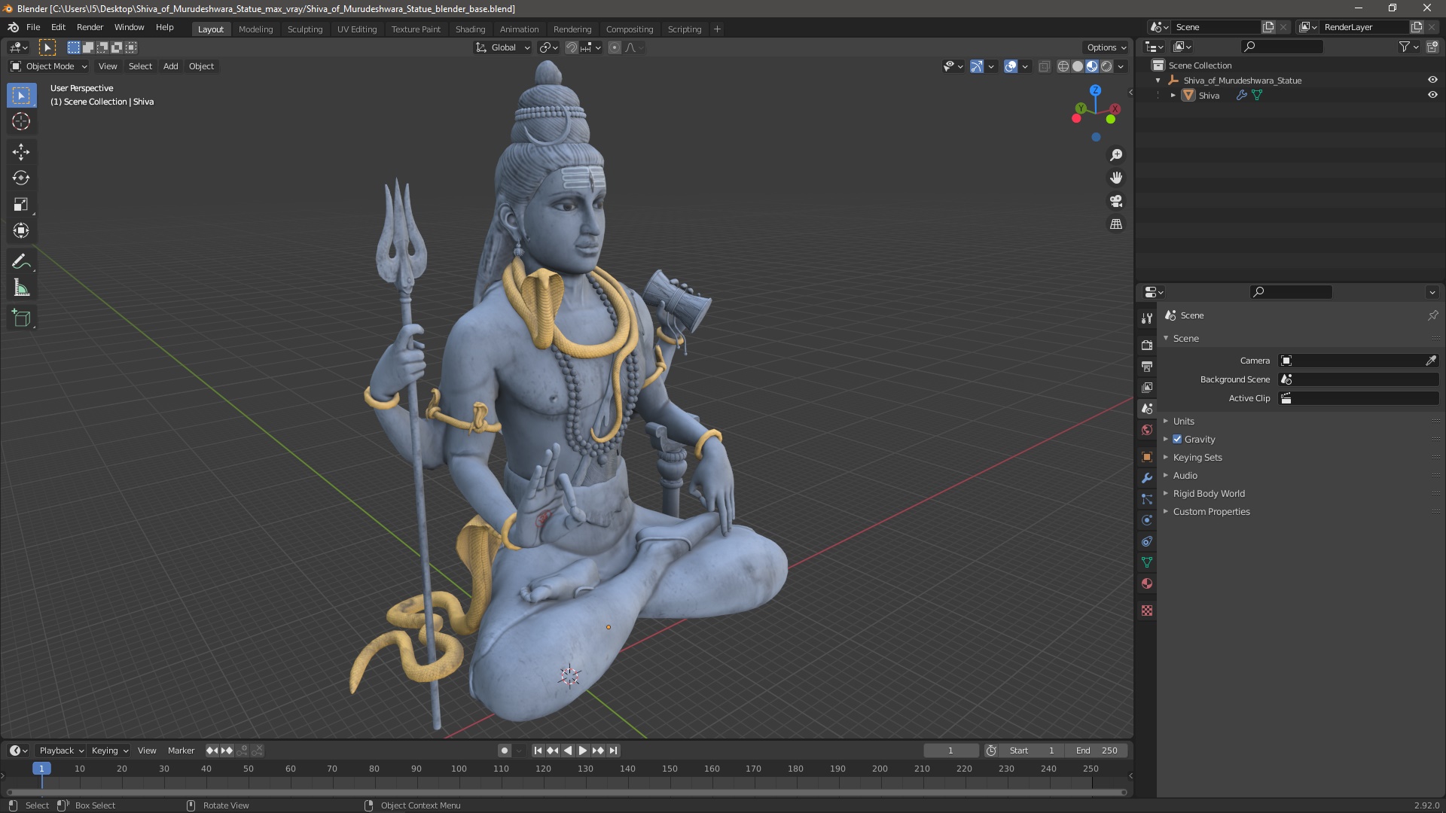Toggle Gravity checkbox in Scene properties
The image size is (1446, 813).
(x=1177, y=440)
